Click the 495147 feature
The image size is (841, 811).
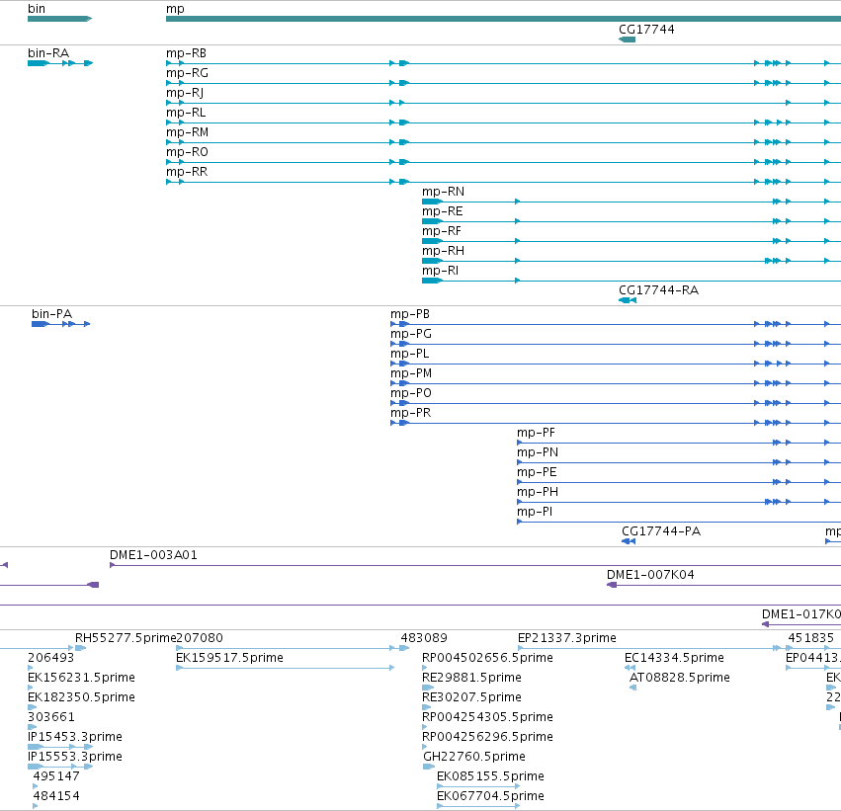[x=36, y=786]
